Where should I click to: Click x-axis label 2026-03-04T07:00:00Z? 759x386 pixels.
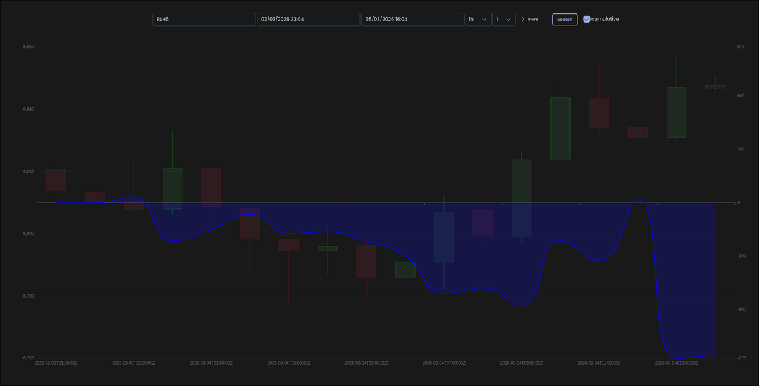pyautogui.click(x=443, y=363)
